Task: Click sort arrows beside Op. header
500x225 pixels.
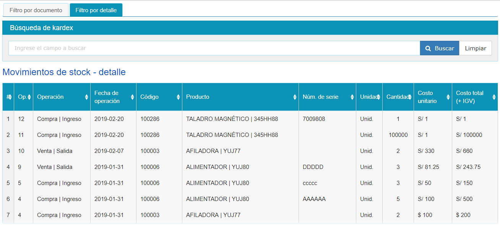Action: [29, 97]
